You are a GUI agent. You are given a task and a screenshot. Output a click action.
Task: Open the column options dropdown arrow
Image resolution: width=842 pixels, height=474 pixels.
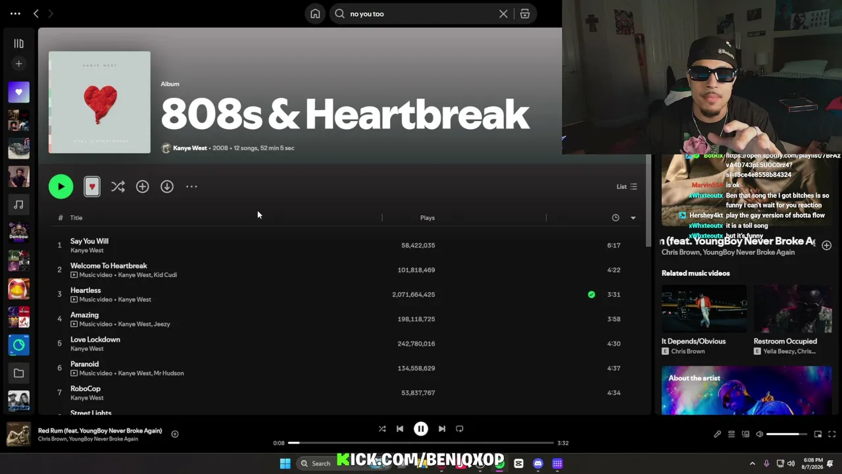tap(633, 218)
